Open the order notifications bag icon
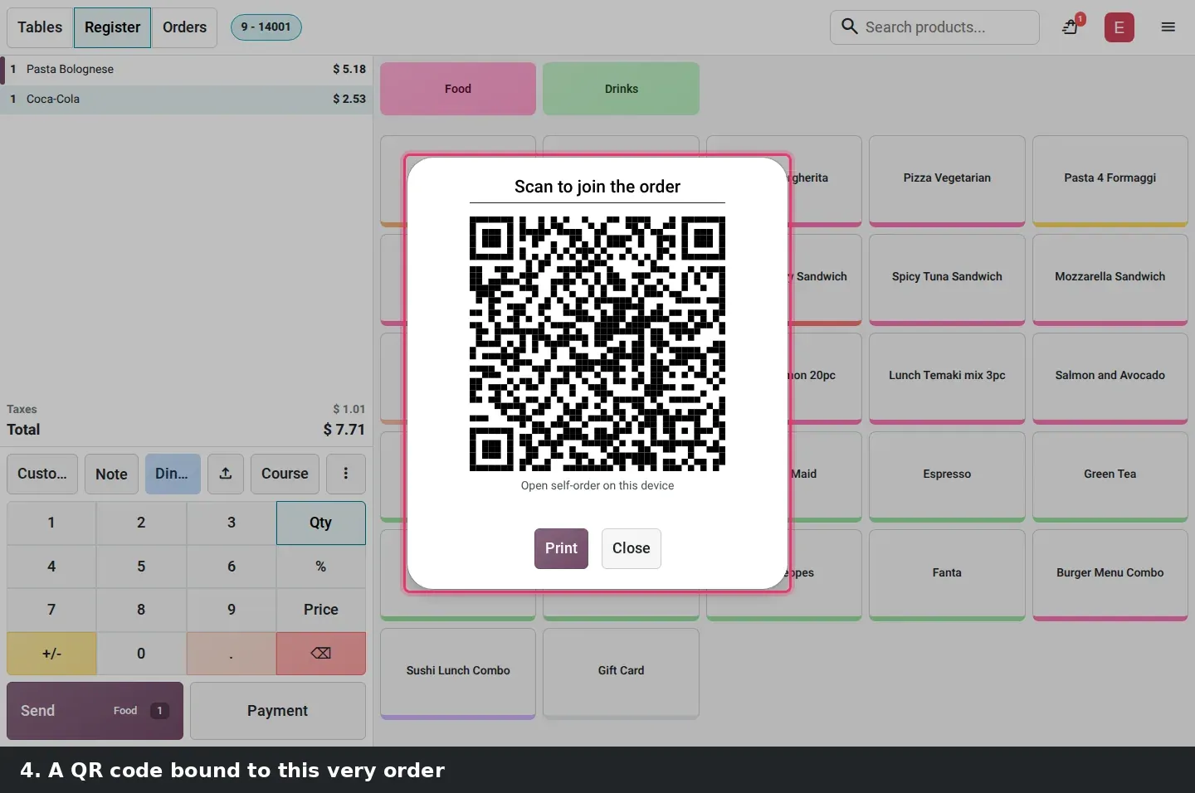 pyautogui.click(x=1071, y=27)
